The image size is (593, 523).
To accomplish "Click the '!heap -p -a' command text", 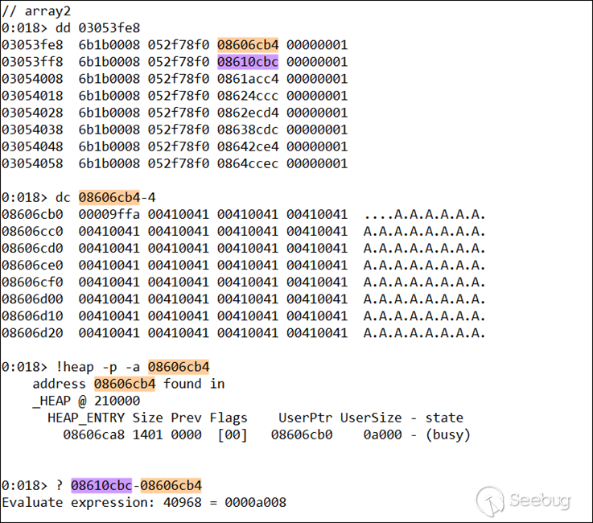I will pyautogui.click(x=97, y=367).
